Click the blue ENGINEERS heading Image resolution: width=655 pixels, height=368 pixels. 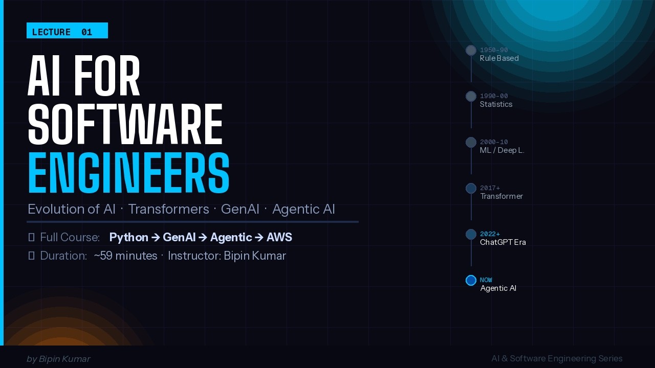(x=128, y=173)
